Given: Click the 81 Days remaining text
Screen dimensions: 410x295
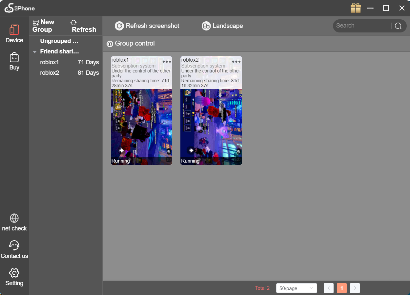Looking at the screenshot, I should (88, 73).
